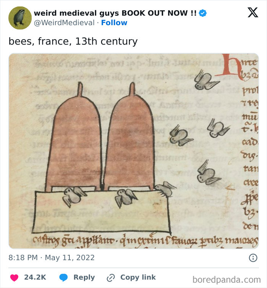This screenshot has width=267, height=288.
Task: Open the @WeirdMedieval handle link
Action: (x=64, y=23)
